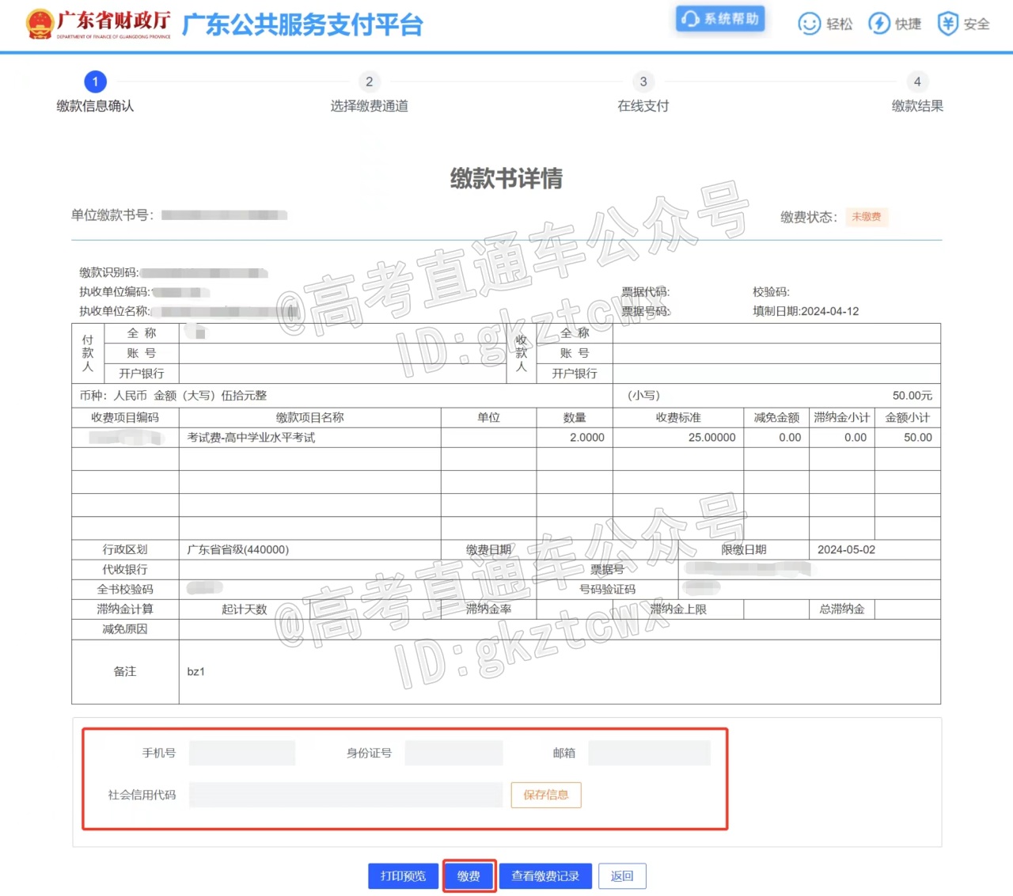The height and width of the screenshot is (896, 1013).
Task: Click into the 手机号 input field
Action: (242, 753)
